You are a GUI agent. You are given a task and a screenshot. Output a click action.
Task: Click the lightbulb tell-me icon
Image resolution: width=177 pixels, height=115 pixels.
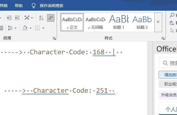(x=34, y=5)
